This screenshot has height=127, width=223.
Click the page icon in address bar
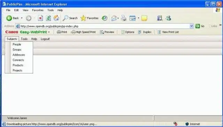18,26
